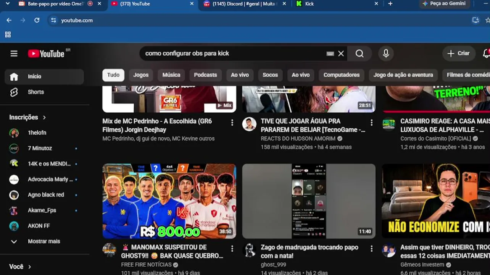490x275 pixels.
Task: Click the YouTube search input field
Action: click(234, 53)
